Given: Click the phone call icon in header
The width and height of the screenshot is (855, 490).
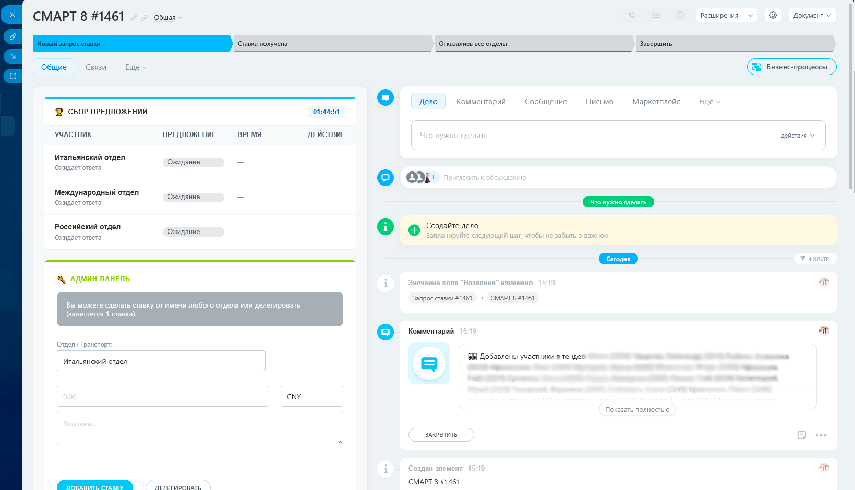Looking at the screenshot, I should 632,15.
